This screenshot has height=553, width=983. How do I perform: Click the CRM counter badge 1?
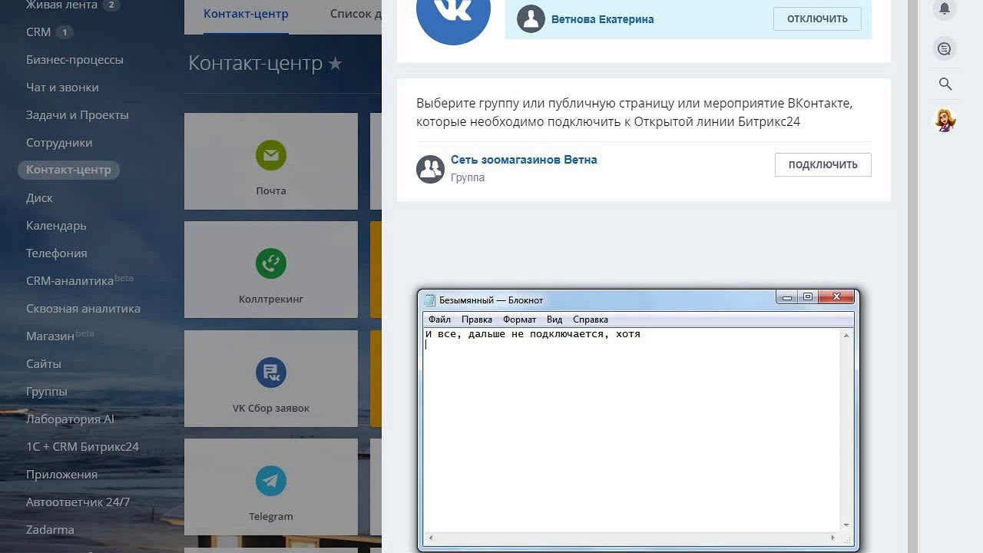(65, 32)
